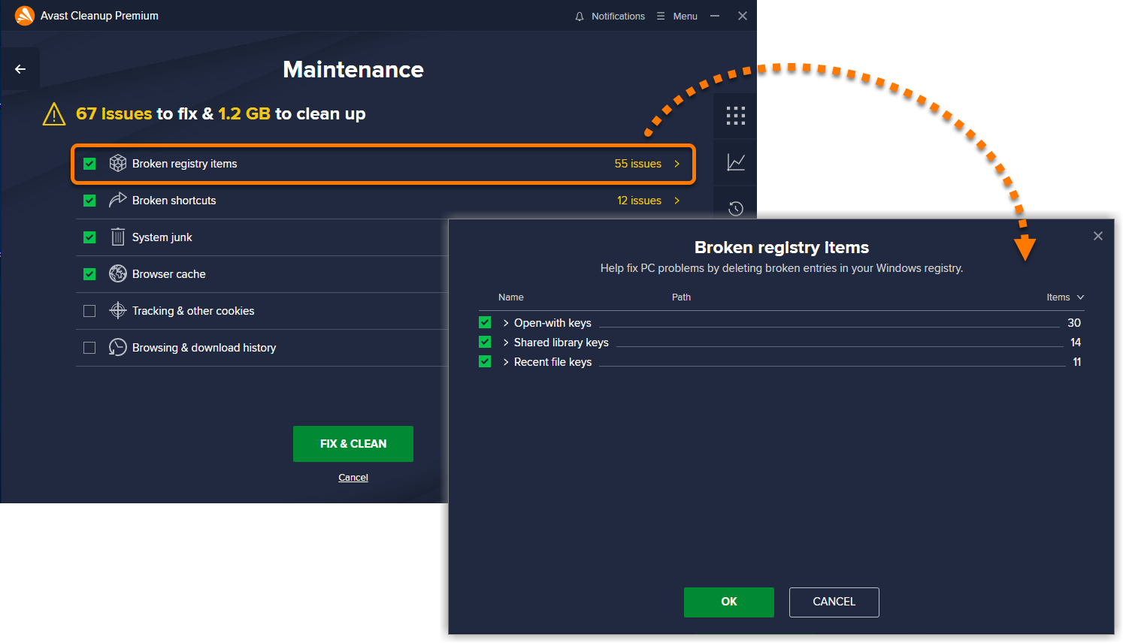Uncheck Shared library keys checkbox
The height and width of the screenshot is (643, 1123).
[x=485, y=342]
